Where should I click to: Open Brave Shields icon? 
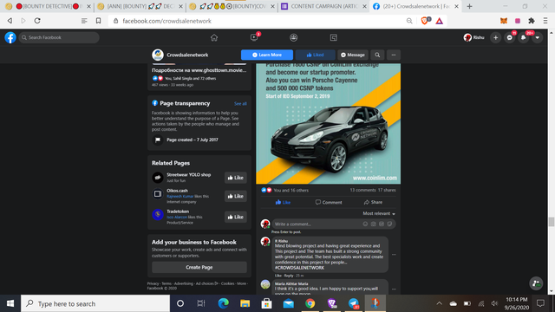tap(425, 21)
